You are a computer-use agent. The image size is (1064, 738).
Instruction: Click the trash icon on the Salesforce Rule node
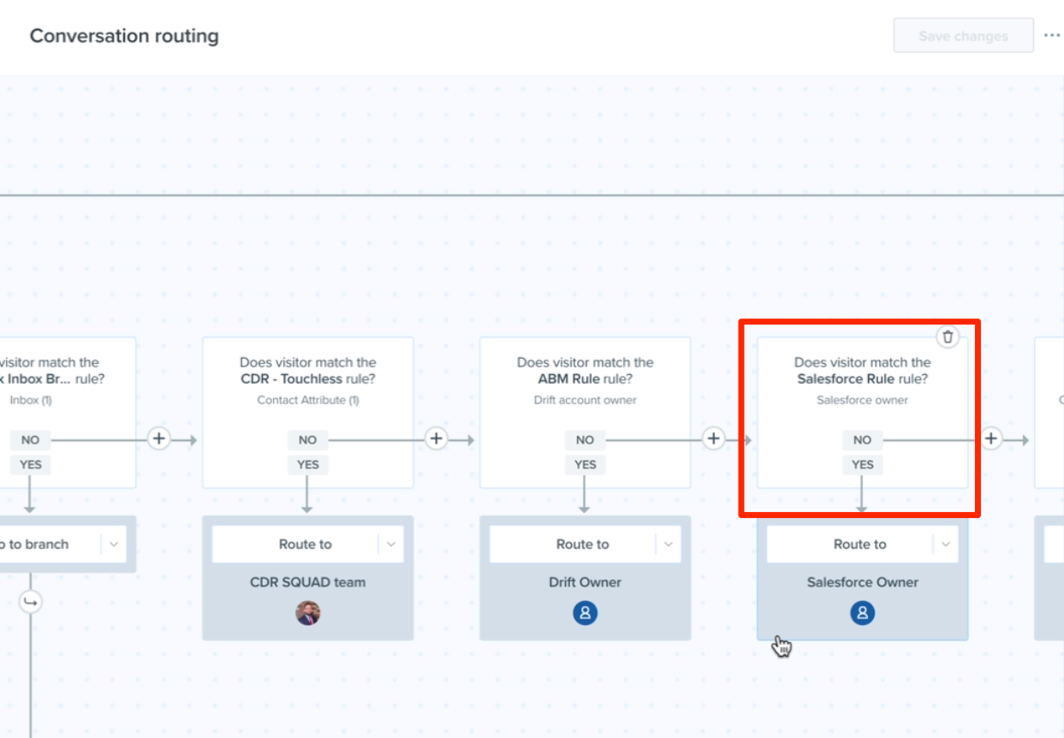pyautogui.click(x=948, y=336)
